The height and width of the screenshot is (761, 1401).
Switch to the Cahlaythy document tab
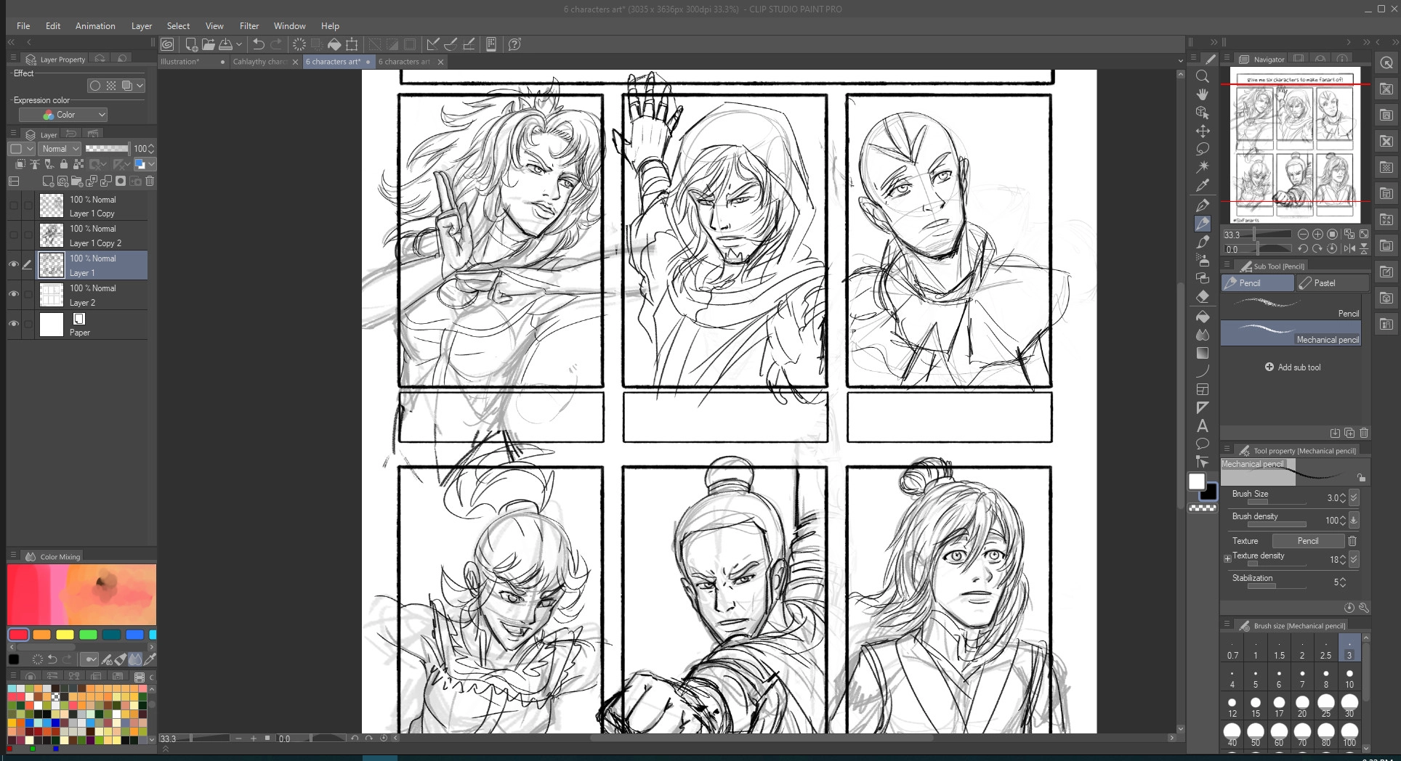point(259,62)
